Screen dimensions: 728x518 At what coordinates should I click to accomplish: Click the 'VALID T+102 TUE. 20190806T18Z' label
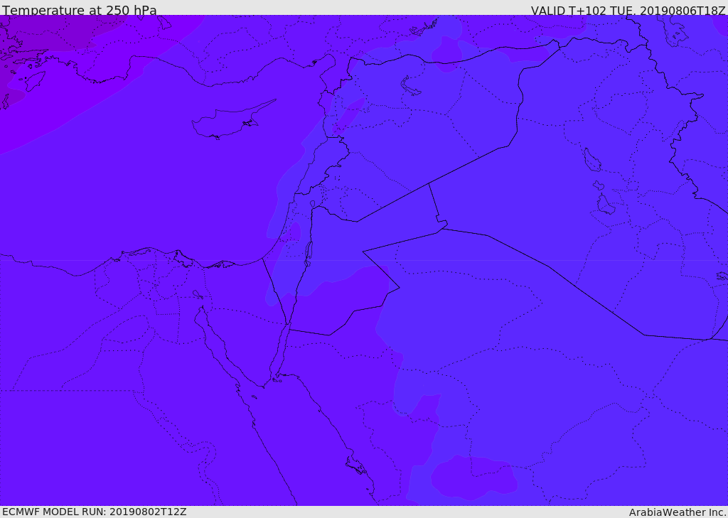click(x=628, y=11)
